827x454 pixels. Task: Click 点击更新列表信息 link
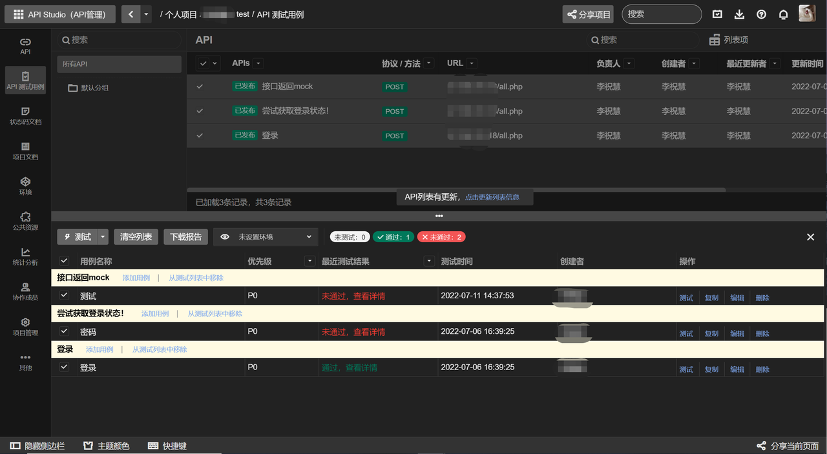click(492, 197)
